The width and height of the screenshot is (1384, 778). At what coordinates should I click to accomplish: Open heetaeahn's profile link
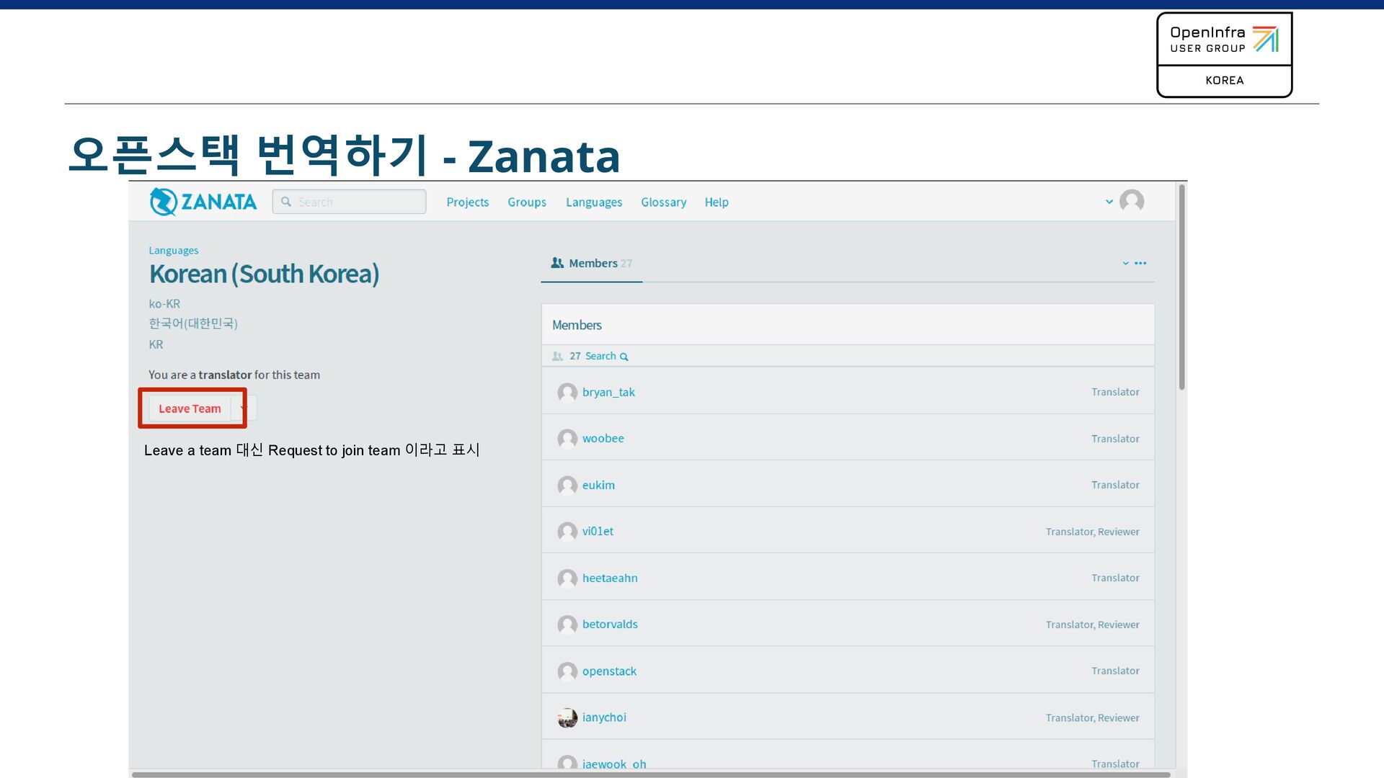(610, 578)
